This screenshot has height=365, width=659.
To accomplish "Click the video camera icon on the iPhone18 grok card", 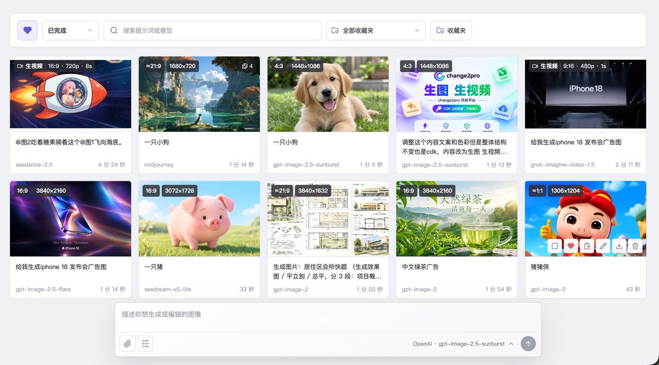I will [535, 66].
